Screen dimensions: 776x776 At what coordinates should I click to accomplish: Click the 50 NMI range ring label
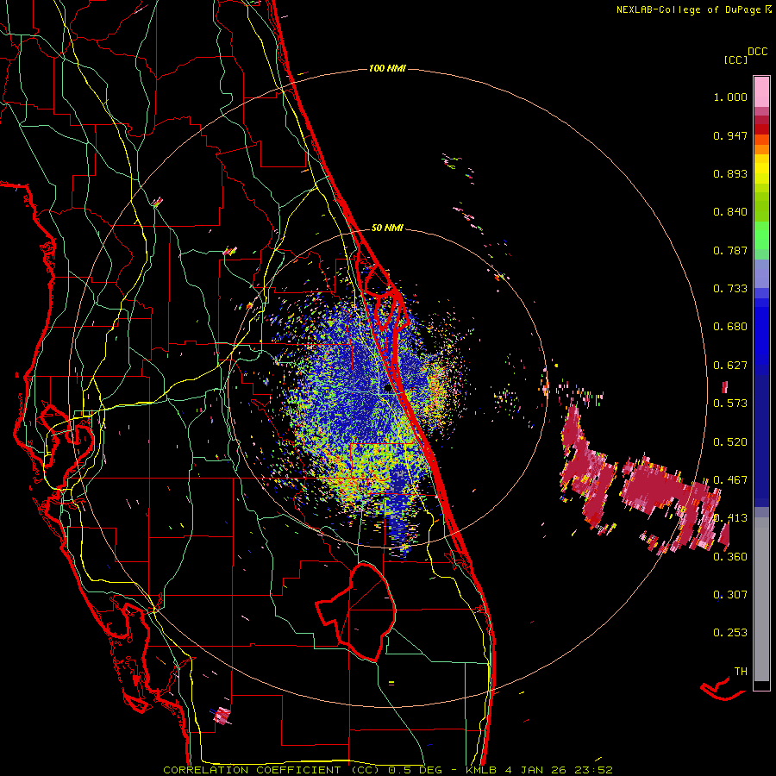click(387, 228)
